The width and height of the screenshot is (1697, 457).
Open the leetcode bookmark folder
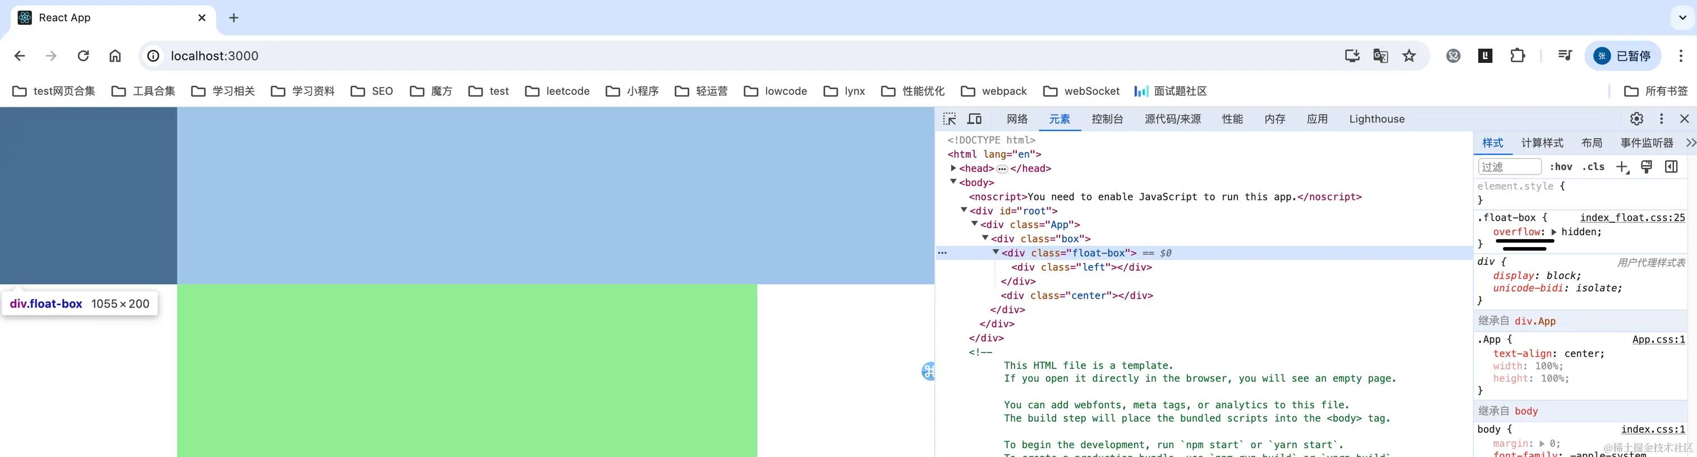point(557,91)
